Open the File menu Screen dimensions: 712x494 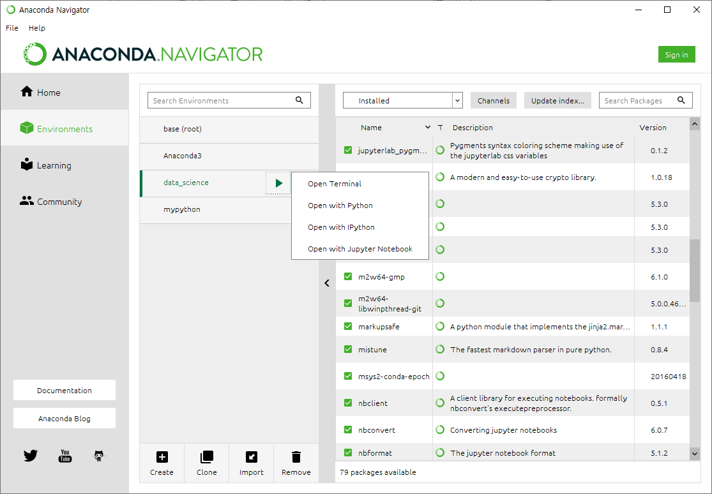(x=11, y=27)
